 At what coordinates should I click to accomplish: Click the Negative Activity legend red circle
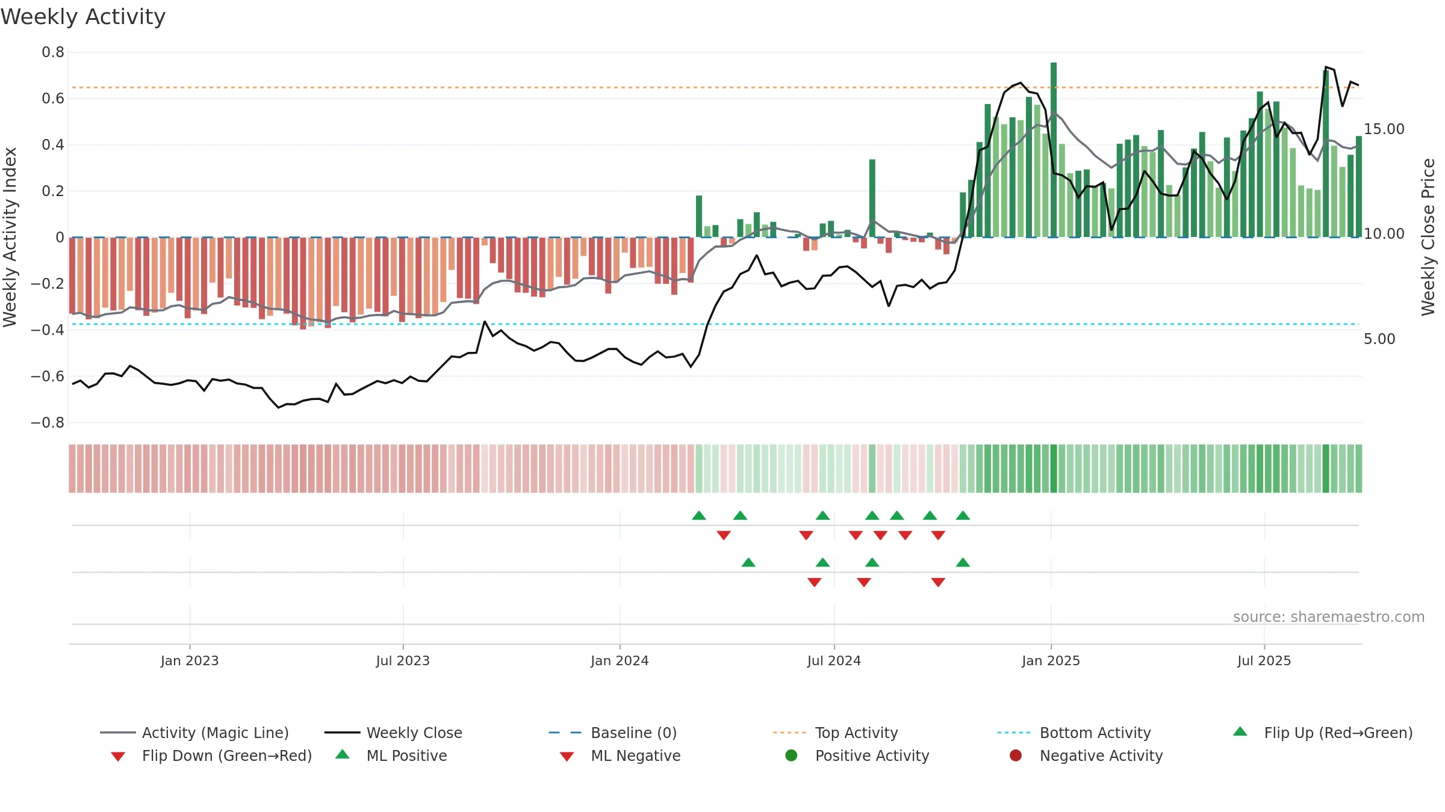pos(1016,755)
